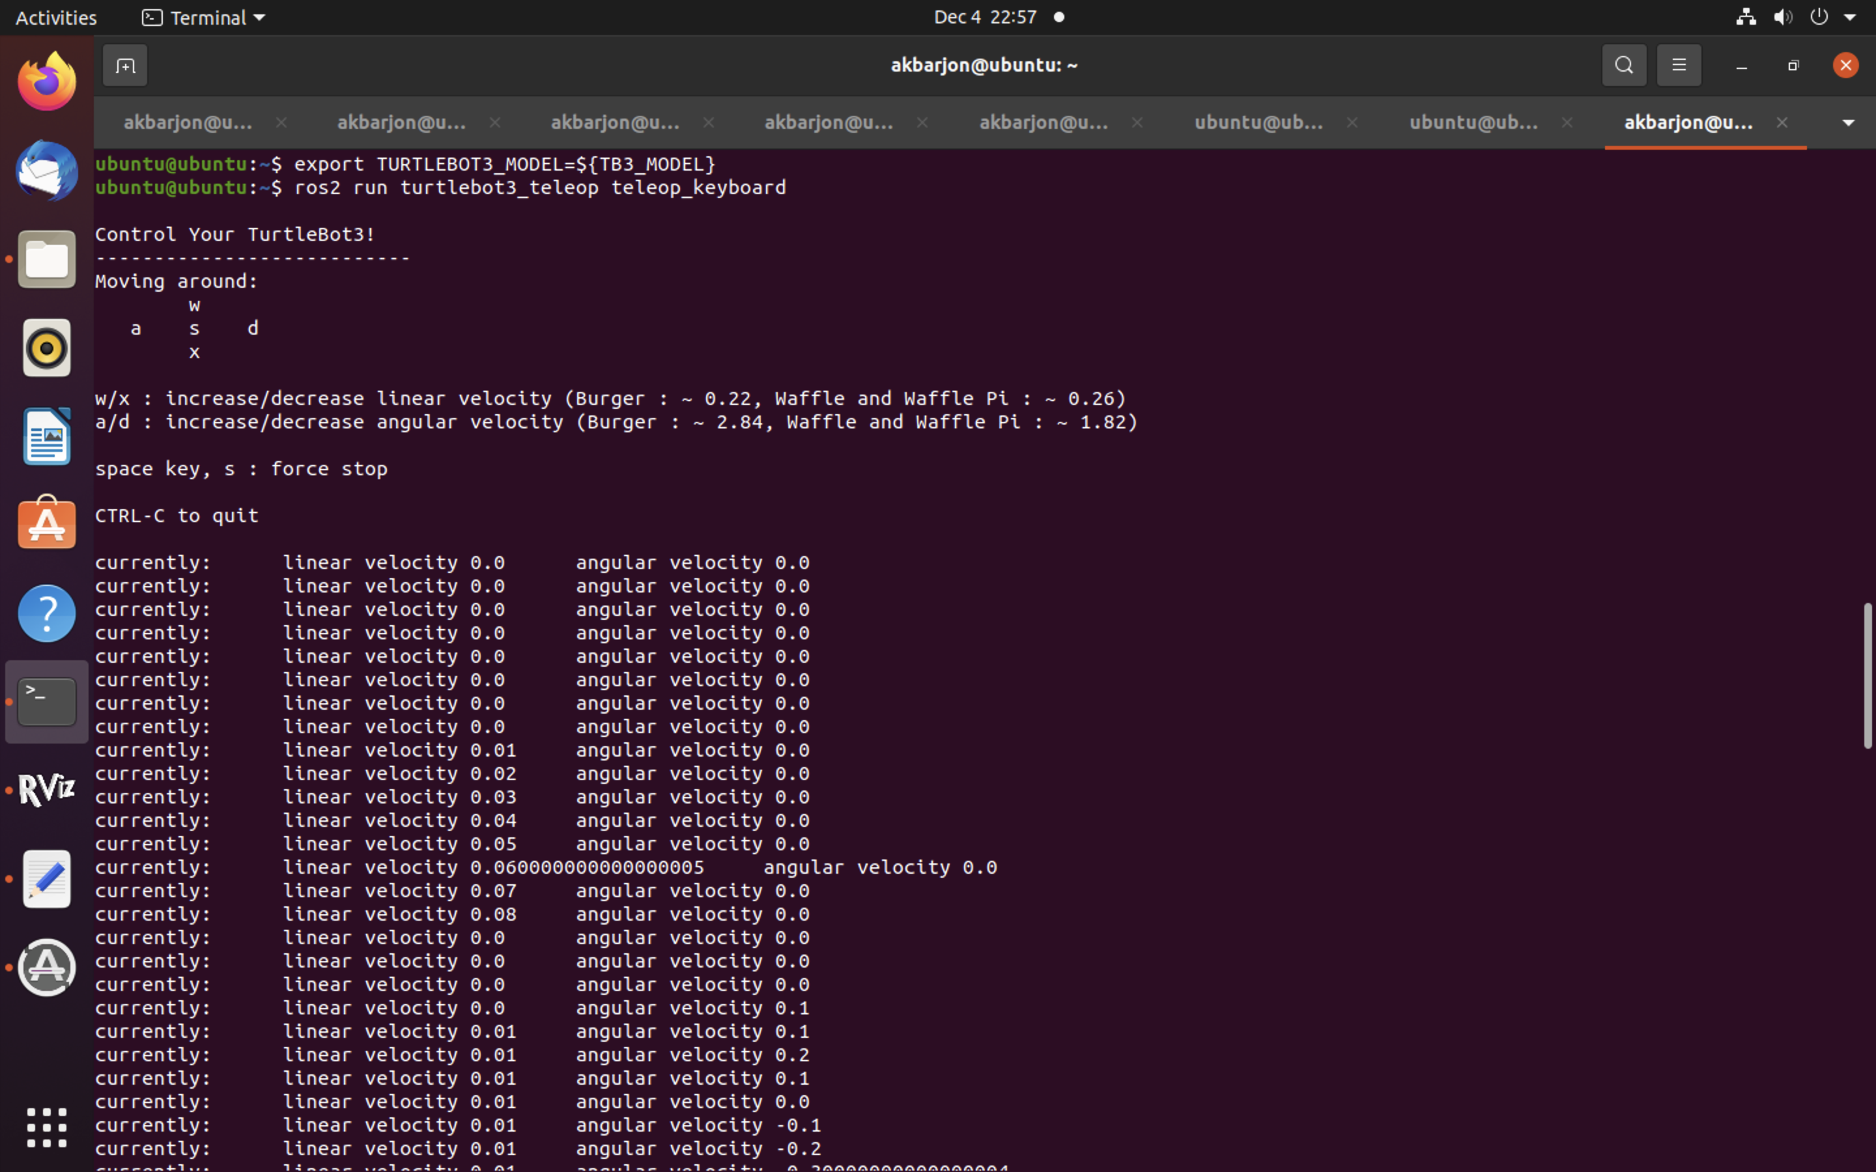Open Ubuntu Software from the dock
Image resolution: width=1876 pixels, height=1172 pixels.
46,525
